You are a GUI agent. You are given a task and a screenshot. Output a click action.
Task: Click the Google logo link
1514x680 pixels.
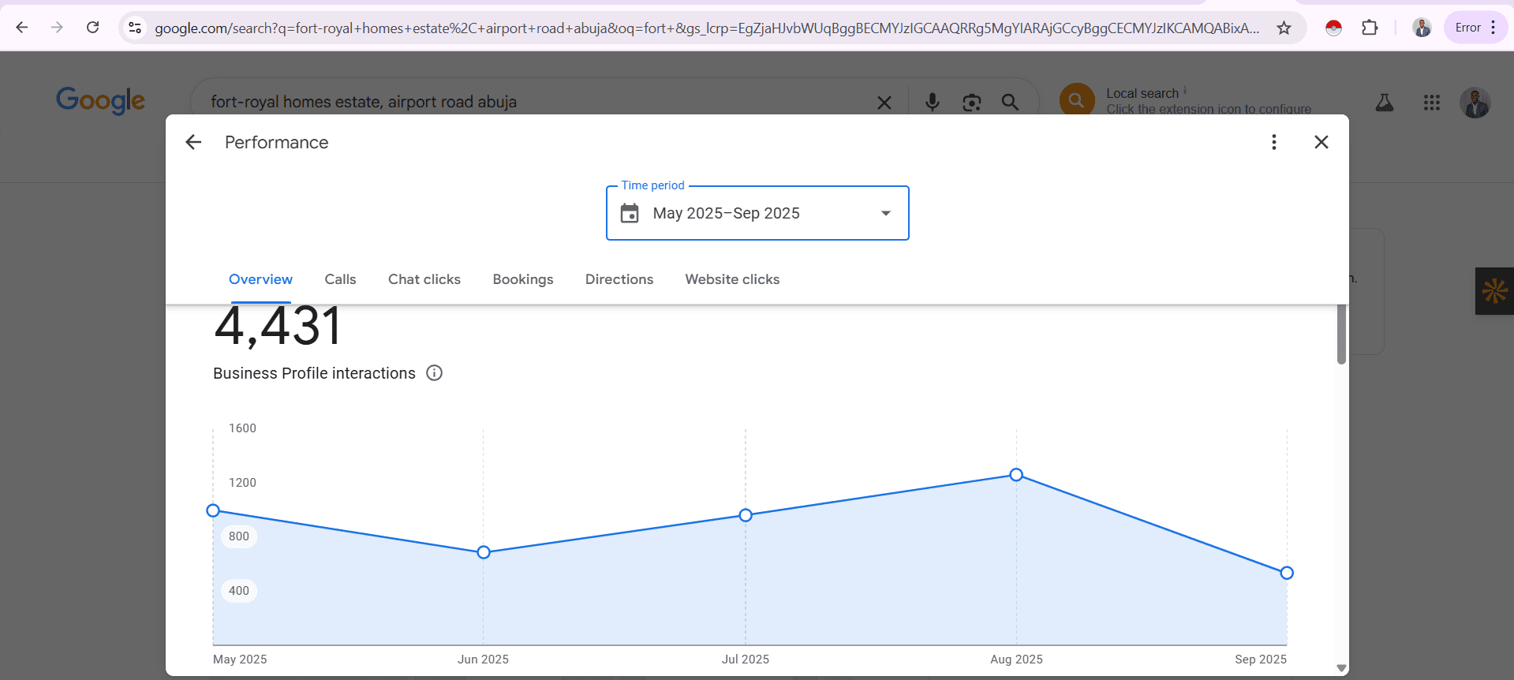click(100, 101)
